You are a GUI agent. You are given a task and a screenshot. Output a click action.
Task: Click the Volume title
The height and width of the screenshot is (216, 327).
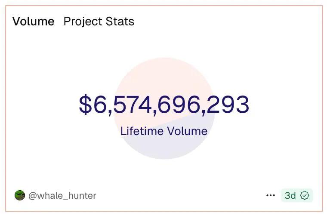click(34, 22)
